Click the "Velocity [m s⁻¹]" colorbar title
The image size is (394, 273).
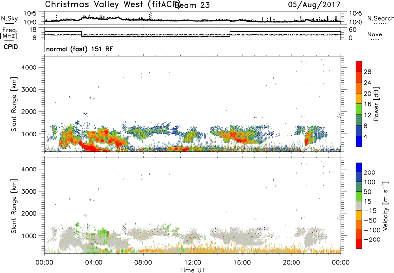pos(385,205)
